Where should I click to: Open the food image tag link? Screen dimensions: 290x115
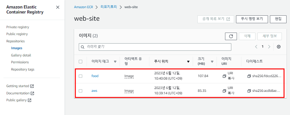[95, 76]
